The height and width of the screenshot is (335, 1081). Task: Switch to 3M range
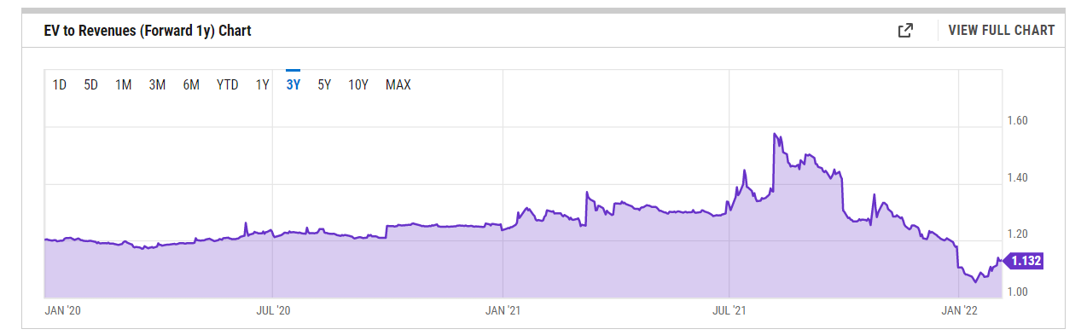click(157, 84)
